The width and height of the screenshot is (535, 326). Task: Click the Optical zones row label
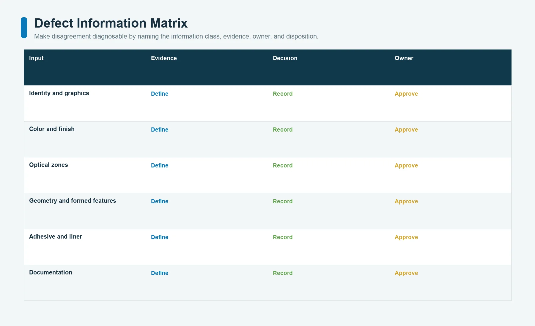(48, 165)
